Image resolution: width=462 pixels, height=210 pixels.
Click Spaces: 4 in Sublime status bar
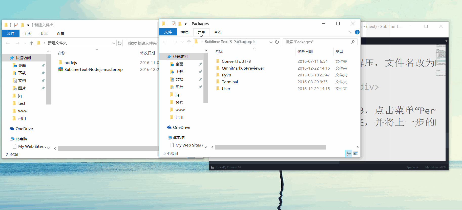[x=412, y=167]
